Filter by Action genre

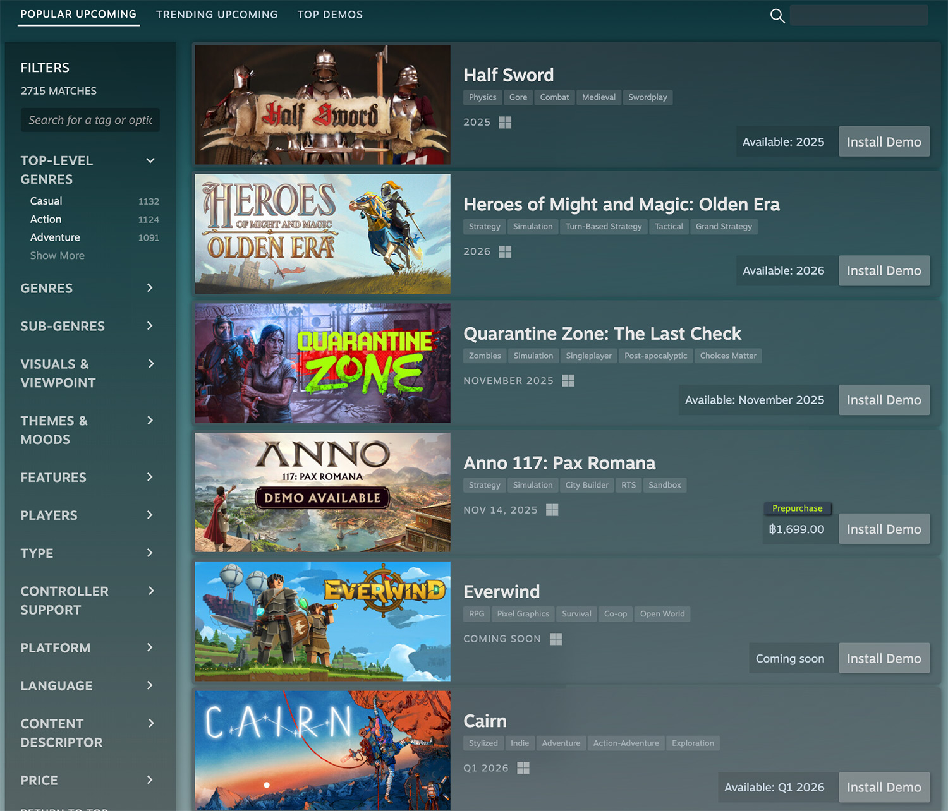46,219
